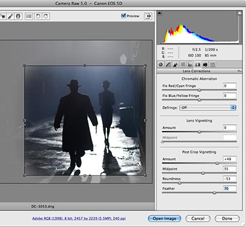
Task: Click the Roundness slider handle
Action: click(179, 183)
